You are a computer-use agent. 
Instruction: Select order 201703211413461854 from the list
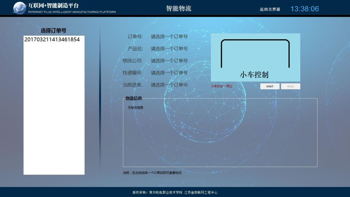pos(52,40)
